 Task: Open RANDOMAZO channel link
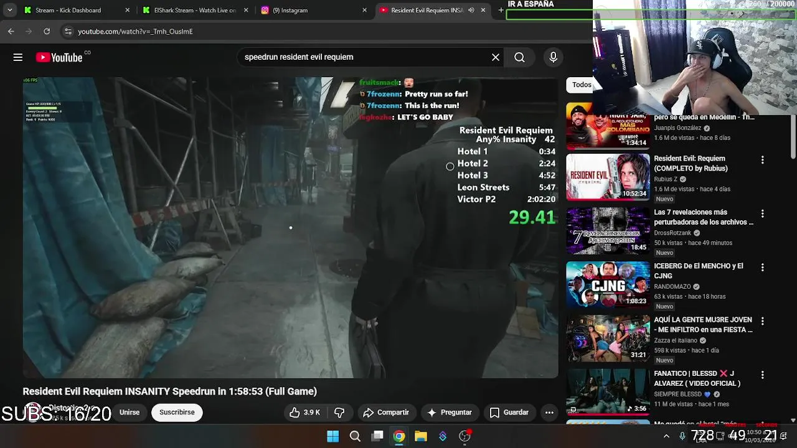(x=672, y=287)
